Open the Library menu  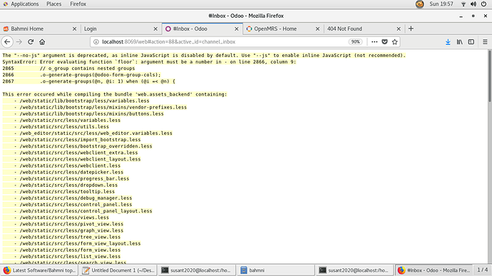(x=460, y=42)
